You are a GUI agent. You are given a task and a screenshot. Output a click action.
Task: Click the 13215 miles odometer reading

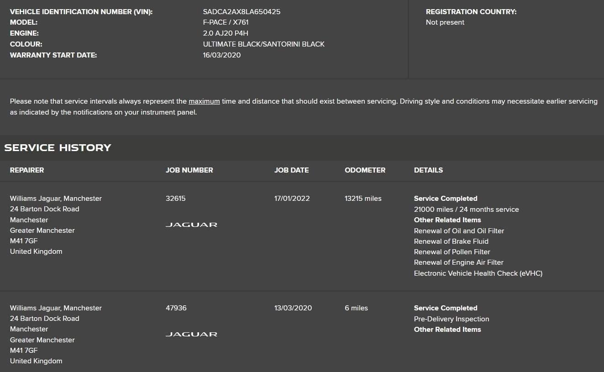[363, 199]
